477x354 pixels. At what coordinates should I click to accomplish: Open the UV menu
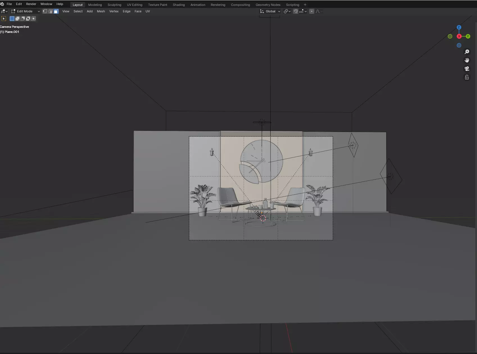148,11
